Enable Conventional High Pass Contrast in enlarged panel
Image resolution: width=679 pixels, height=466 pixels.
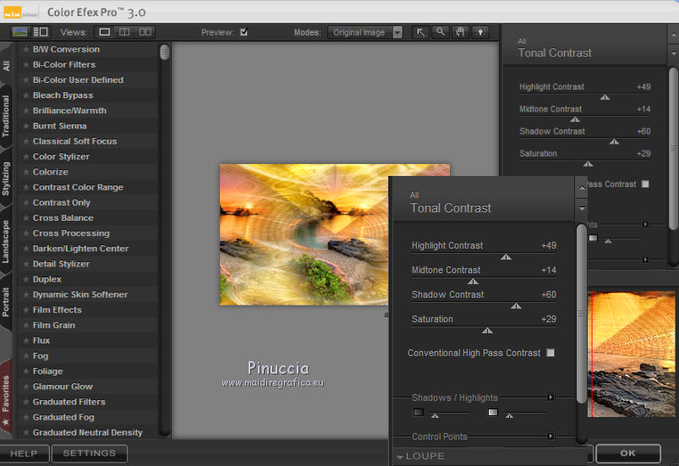point(550,353)
